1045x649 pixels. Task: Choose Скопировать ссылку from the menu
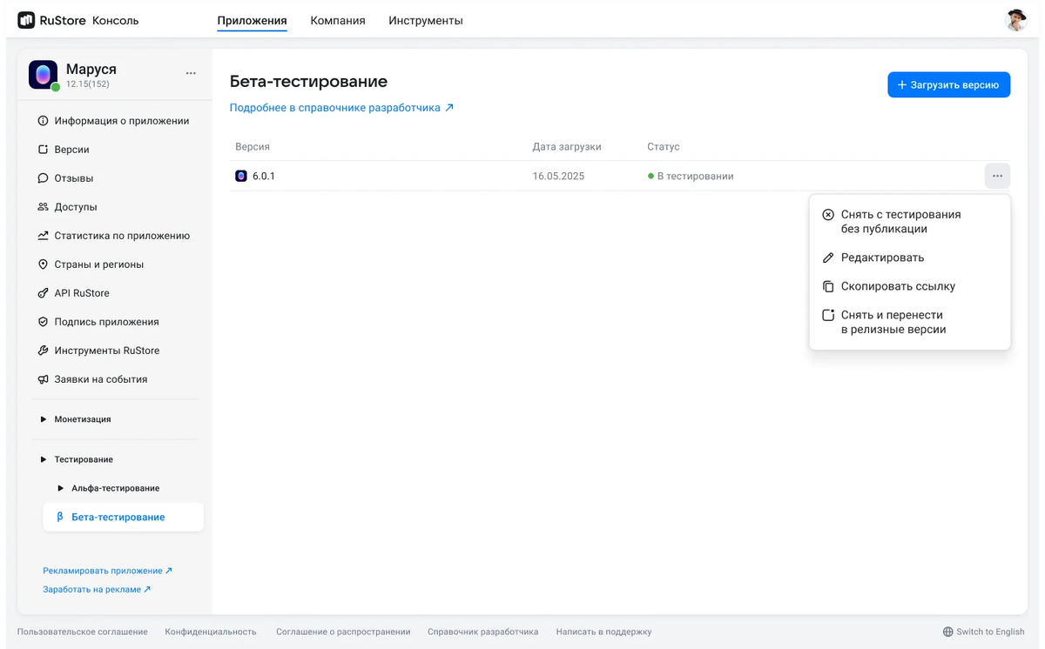(x=910, y=286)
